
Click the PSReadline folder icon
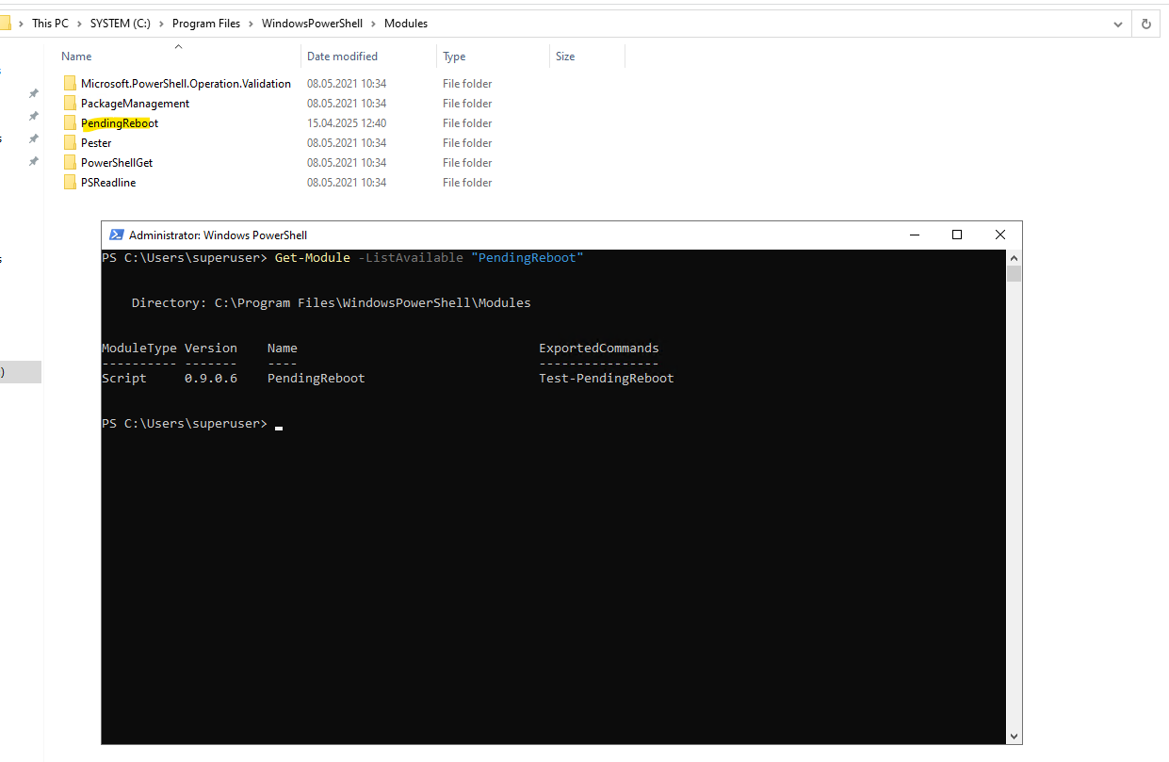point(70,183)
